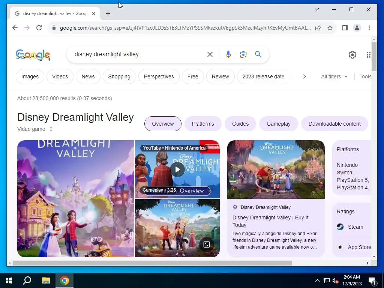Screen dimensions: 384x288
Task: Open the Google apps grid
Action: 368,55
